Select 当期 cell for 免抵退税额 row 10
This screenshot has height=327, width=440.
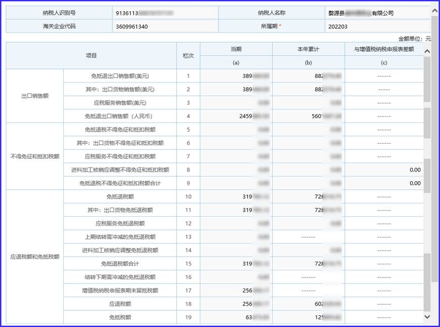click(x=236, y=196)
